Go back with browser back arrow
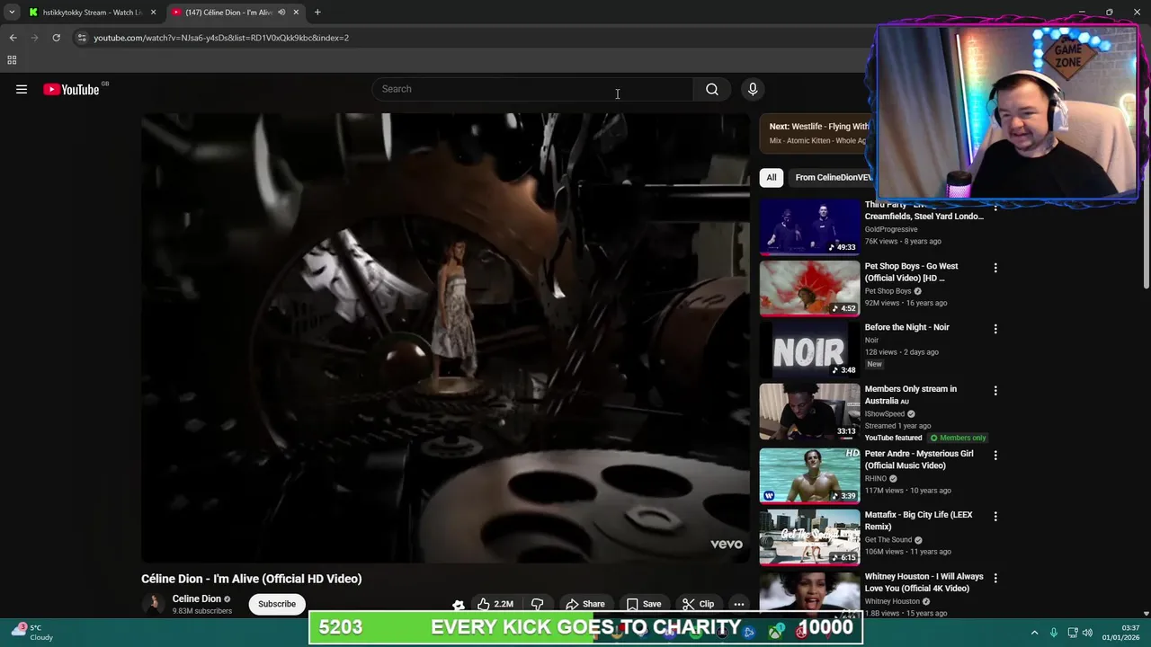This screenshot has height=647, width=1151. click(13, 38)
